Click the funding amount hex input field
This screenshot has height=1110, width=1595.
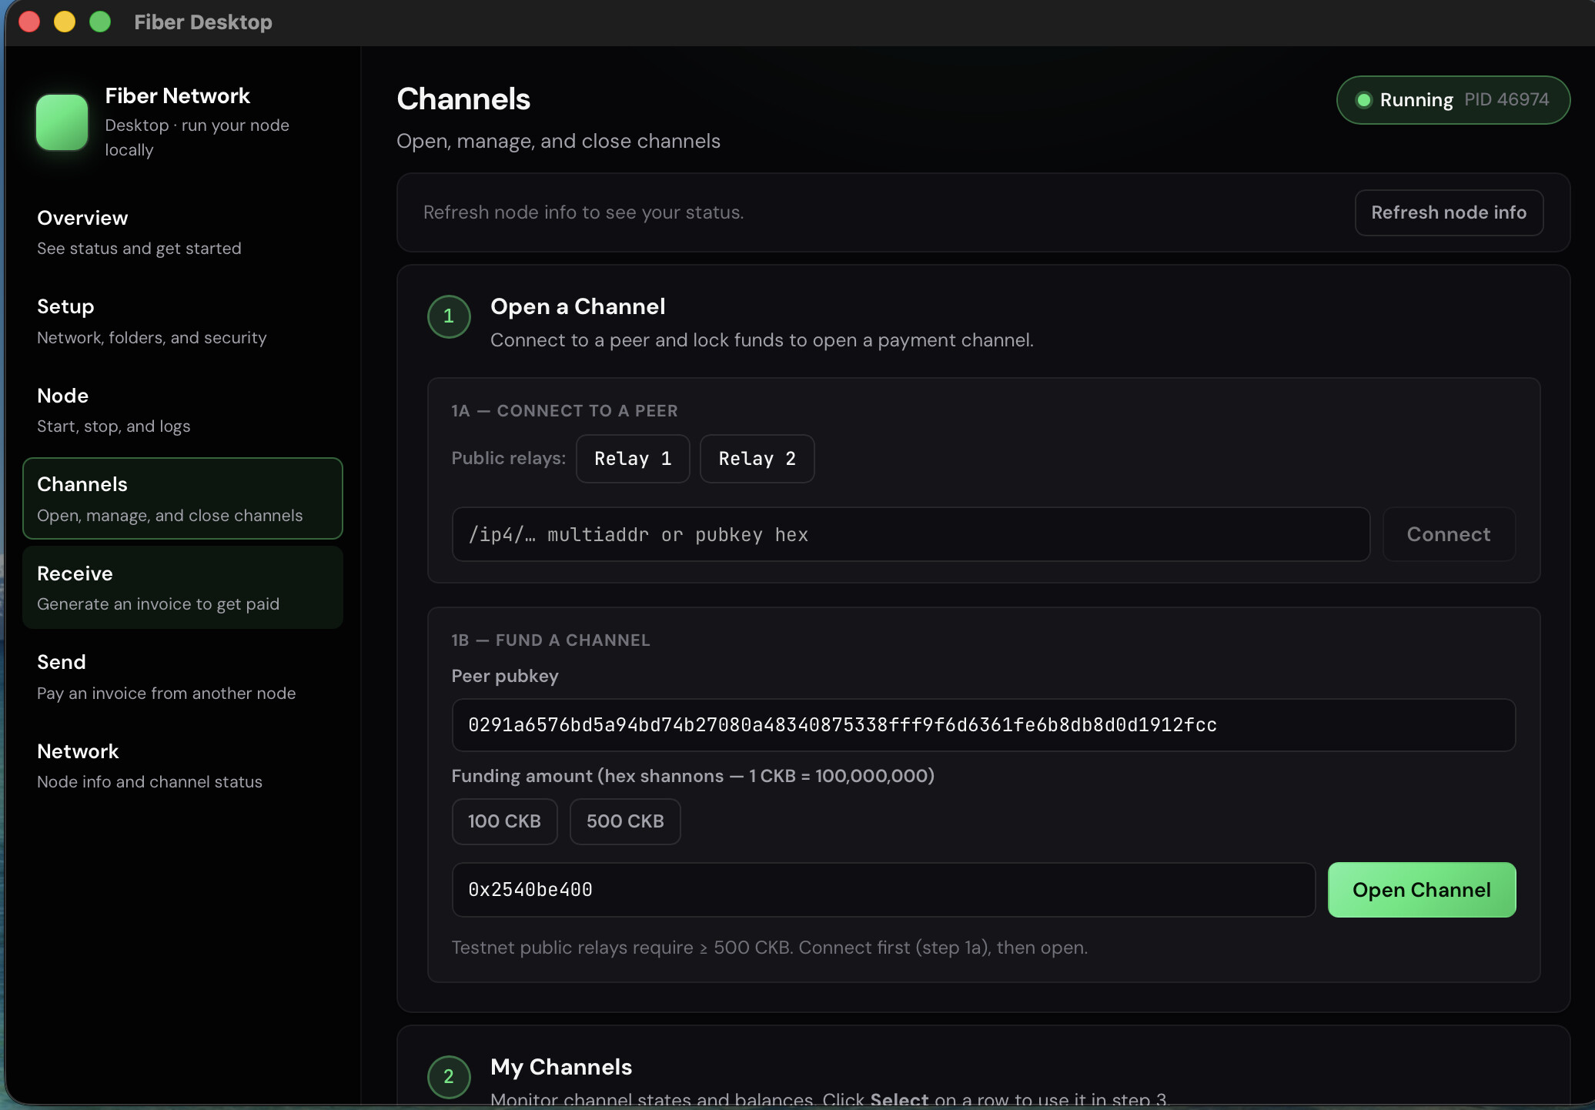[883, 890]
